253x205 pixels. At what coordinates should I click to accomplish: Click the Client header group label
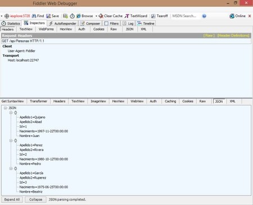pyautogui.click(x=7, y=46)
